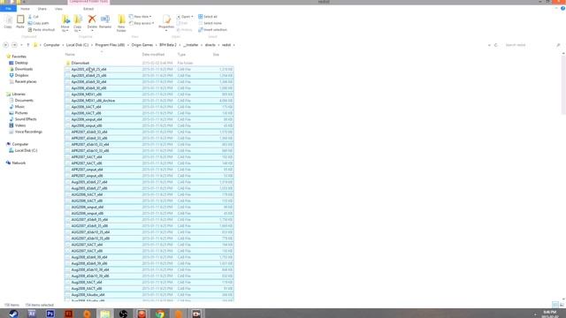
Task: Switch to details view in status bar
Action: (x=555, y=305)
